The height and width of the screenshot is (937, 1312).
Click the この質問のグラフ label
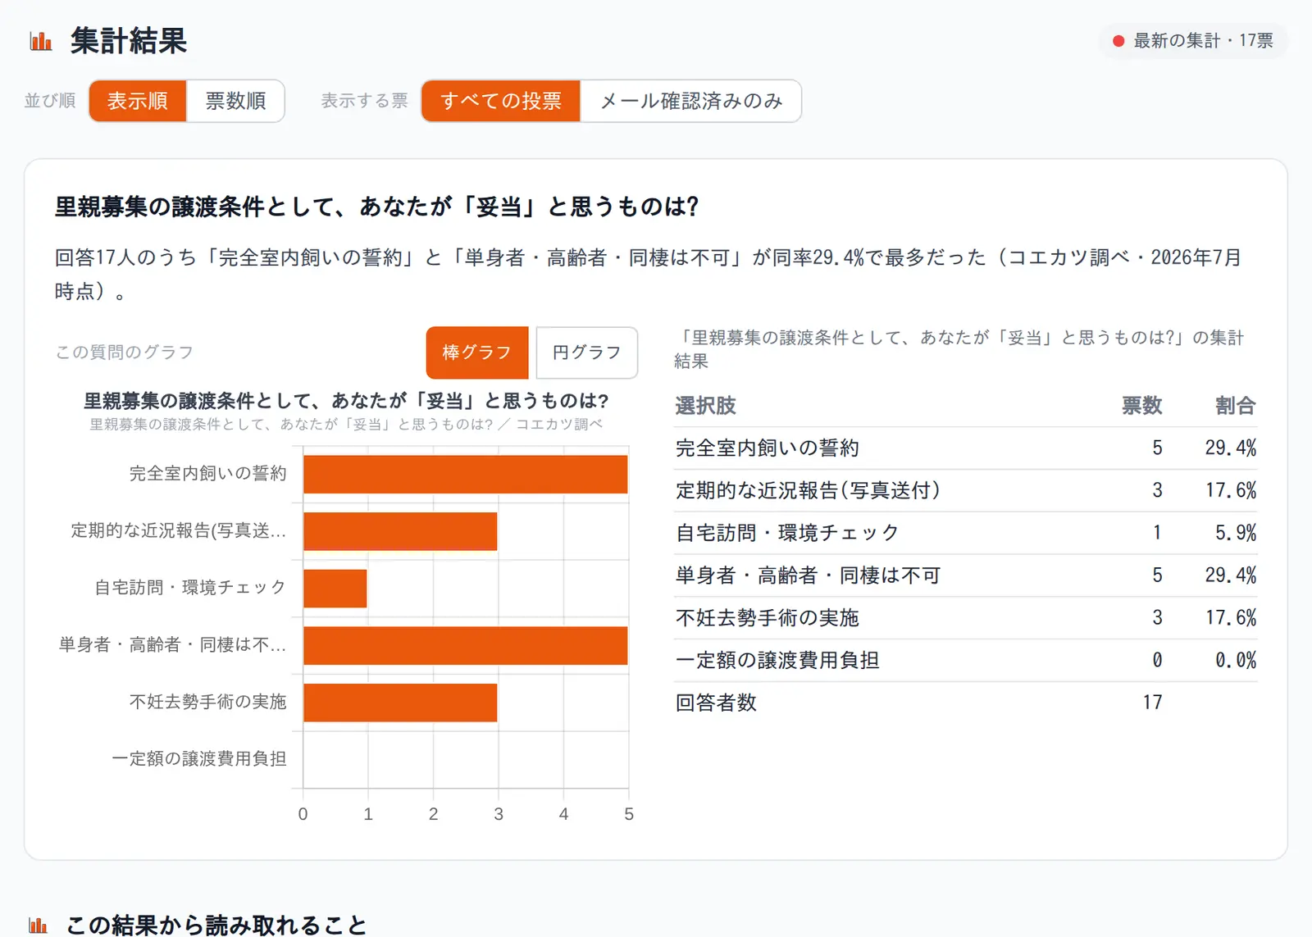(124, 353)
